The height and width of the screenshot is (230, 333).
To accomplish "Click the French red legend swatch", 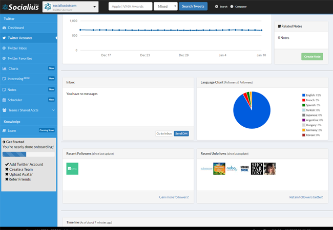I will (303, 100).
